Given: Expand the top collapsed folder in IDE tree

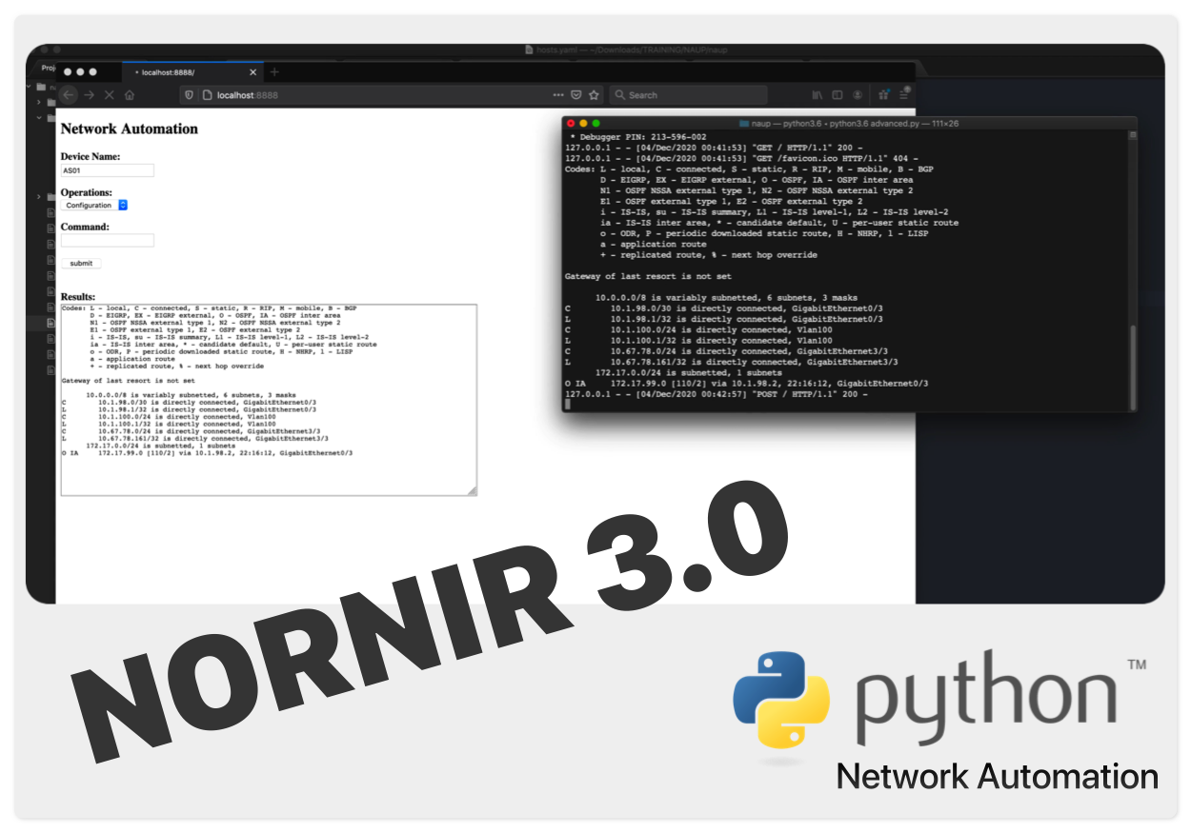Looking at the screenshot, I should point(38,102).
